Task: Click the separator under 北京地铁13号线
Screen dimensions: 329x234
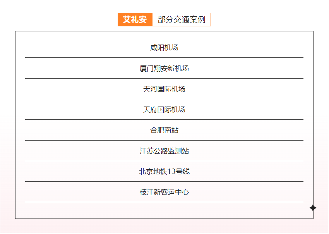Action: pos(164,181)
